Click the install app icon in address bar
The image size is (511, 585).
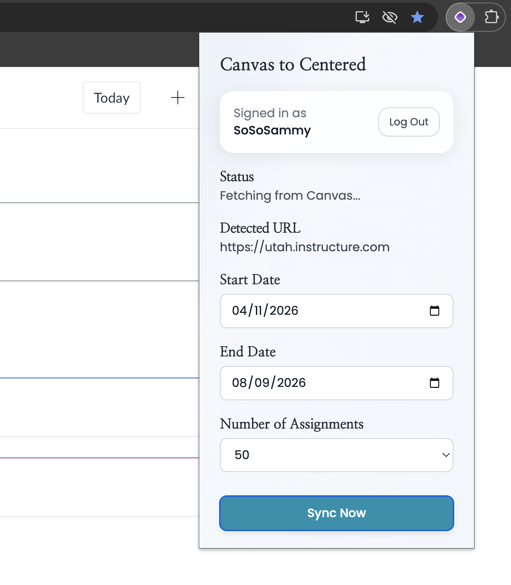point(362,17)
